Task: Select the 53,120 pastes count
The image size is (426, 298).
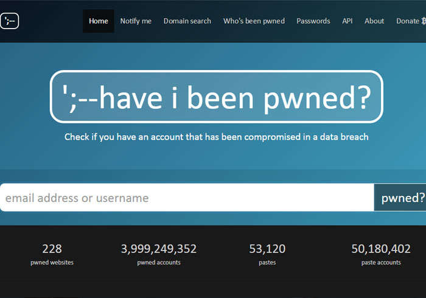Action: click(x=267, y=249)
